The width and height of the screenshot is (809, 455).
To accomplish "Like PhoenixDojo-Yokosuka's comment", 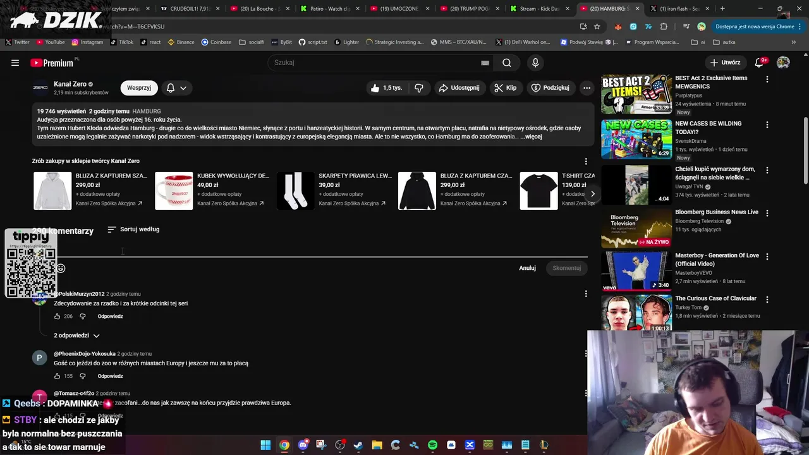I will click(57, 376).
